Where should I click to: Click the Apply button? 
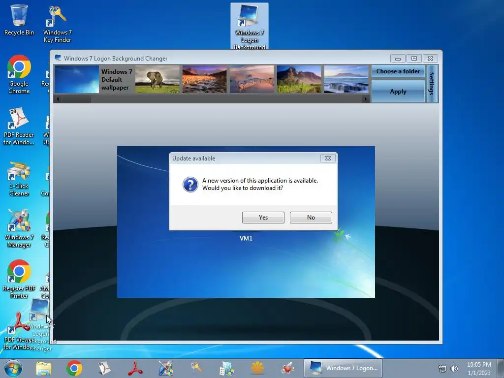398,91
